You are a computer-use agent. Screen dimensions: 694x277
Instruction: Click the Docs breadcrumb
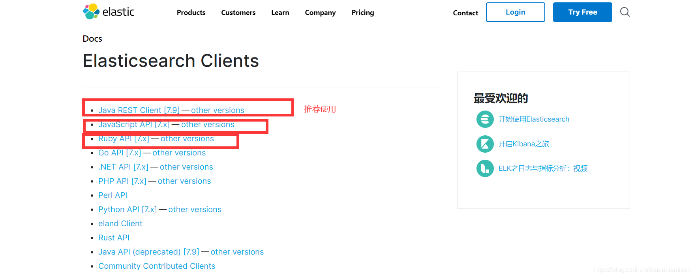(x=92, y=39)
